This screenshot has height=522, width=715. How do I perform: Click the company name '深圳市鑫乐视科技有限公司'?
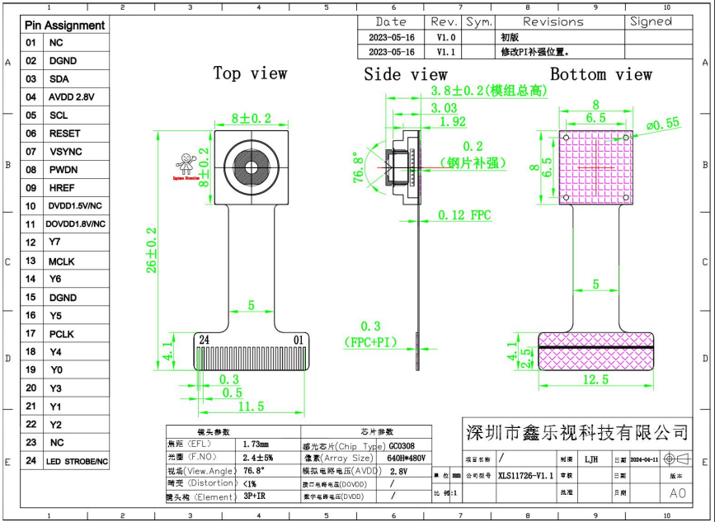tap(576, 432)
